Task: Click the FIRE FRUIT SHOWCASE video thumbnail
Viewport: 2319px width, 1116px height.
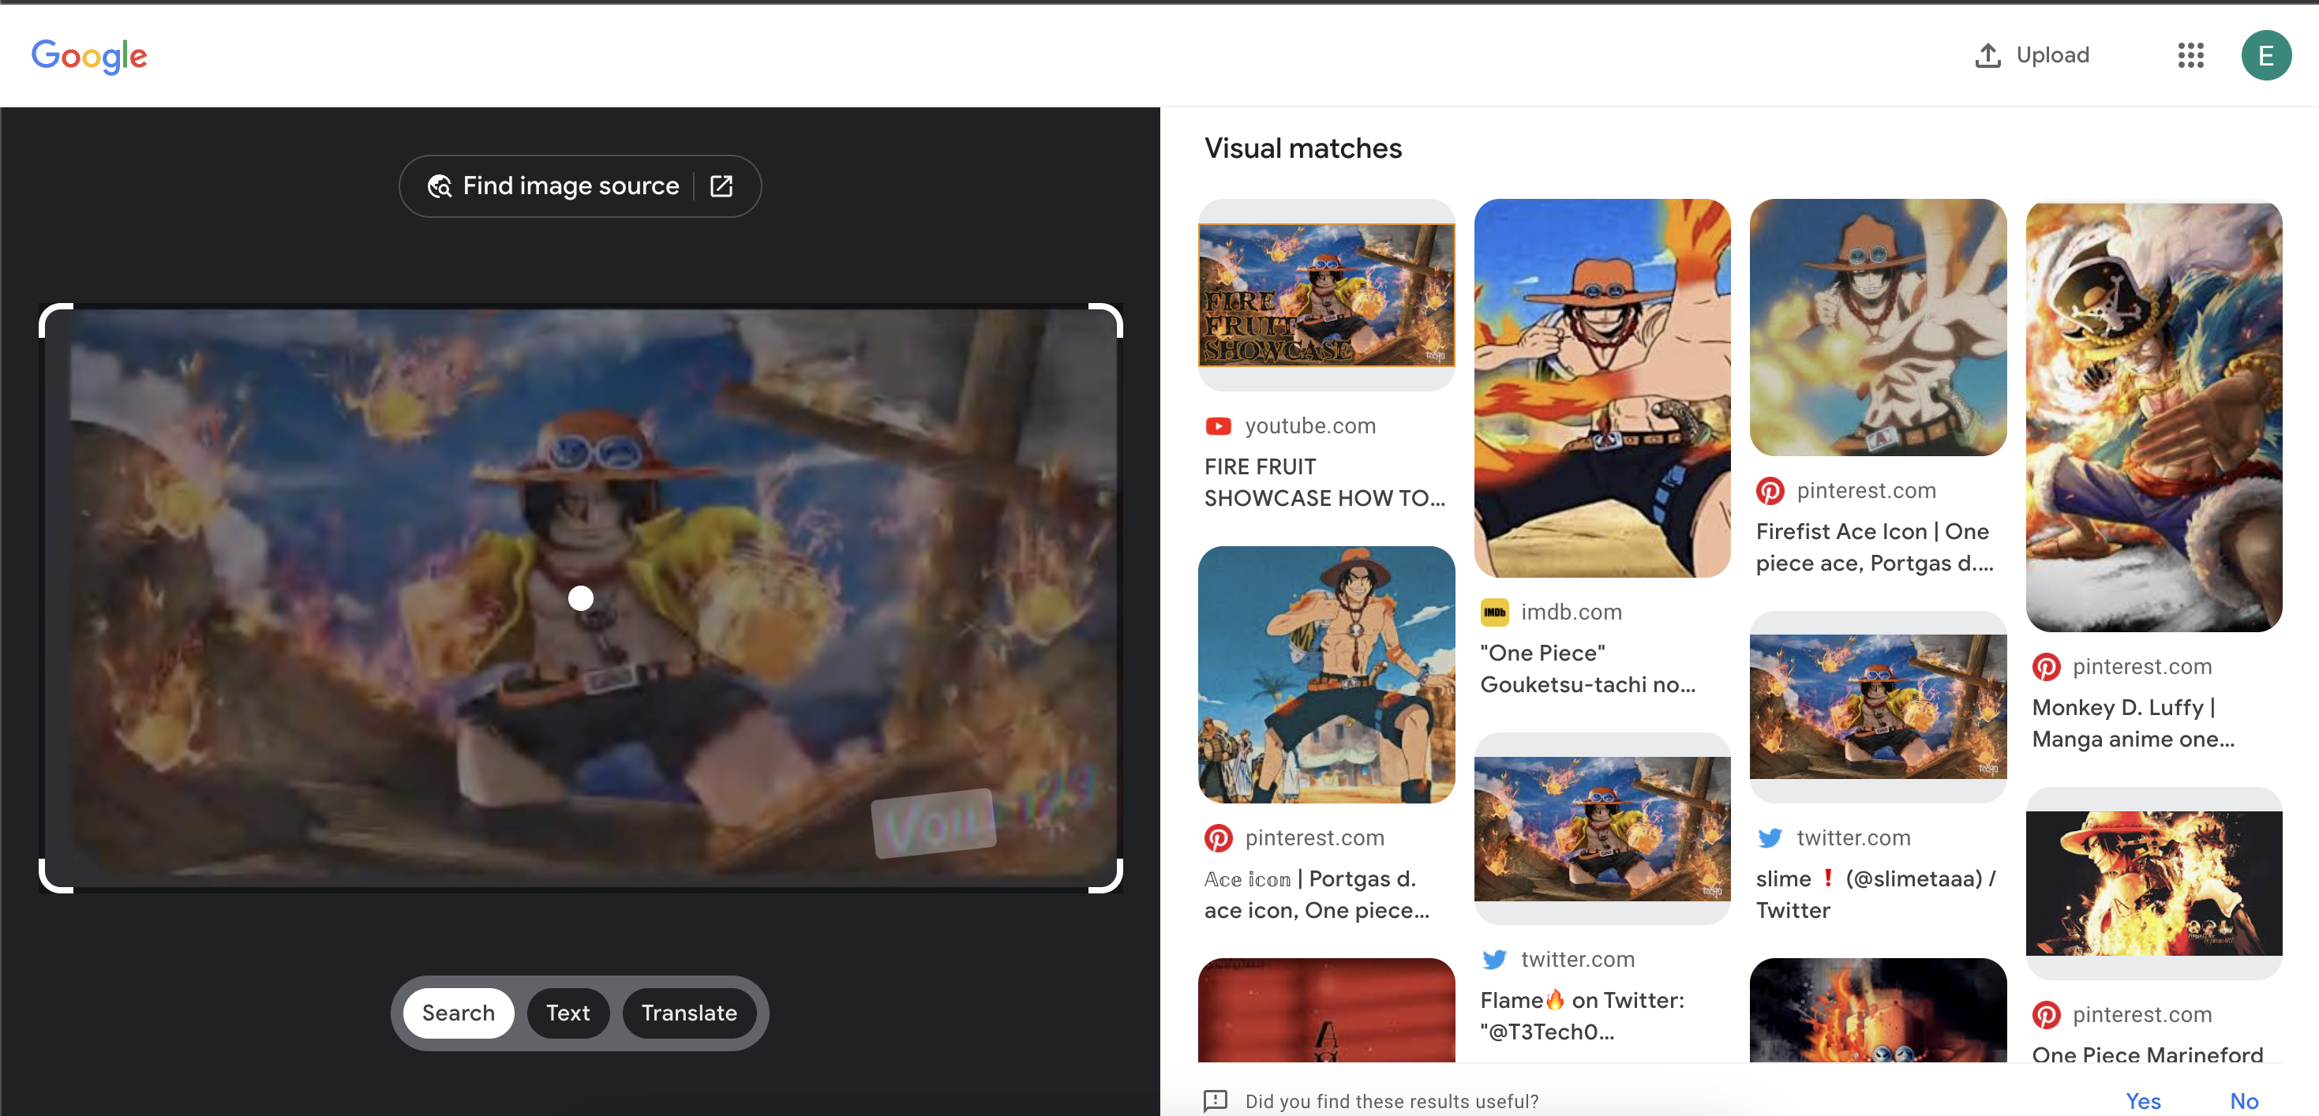Action: (1326, 295)
